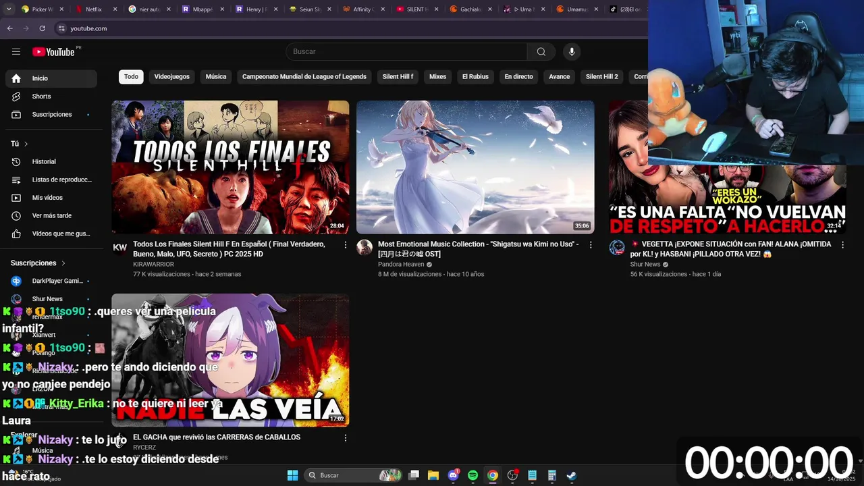Select the Avance filter chip
864x486 pixels.
[x=559, y=77]
